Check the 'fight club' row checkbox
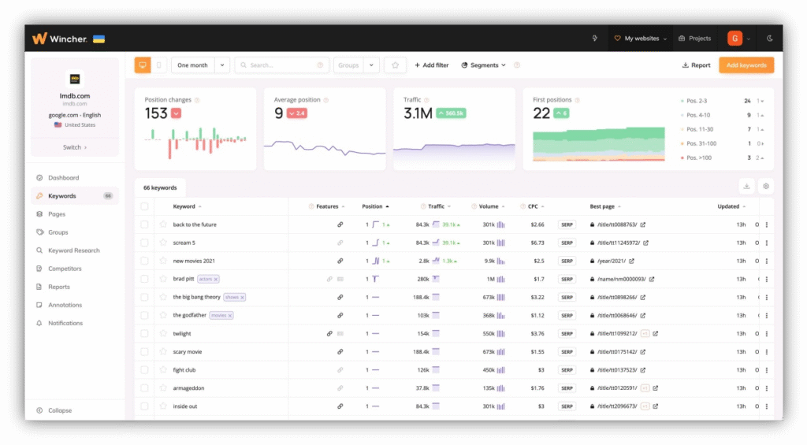This screenshot has height=445, width=807. tap(144, 370)
